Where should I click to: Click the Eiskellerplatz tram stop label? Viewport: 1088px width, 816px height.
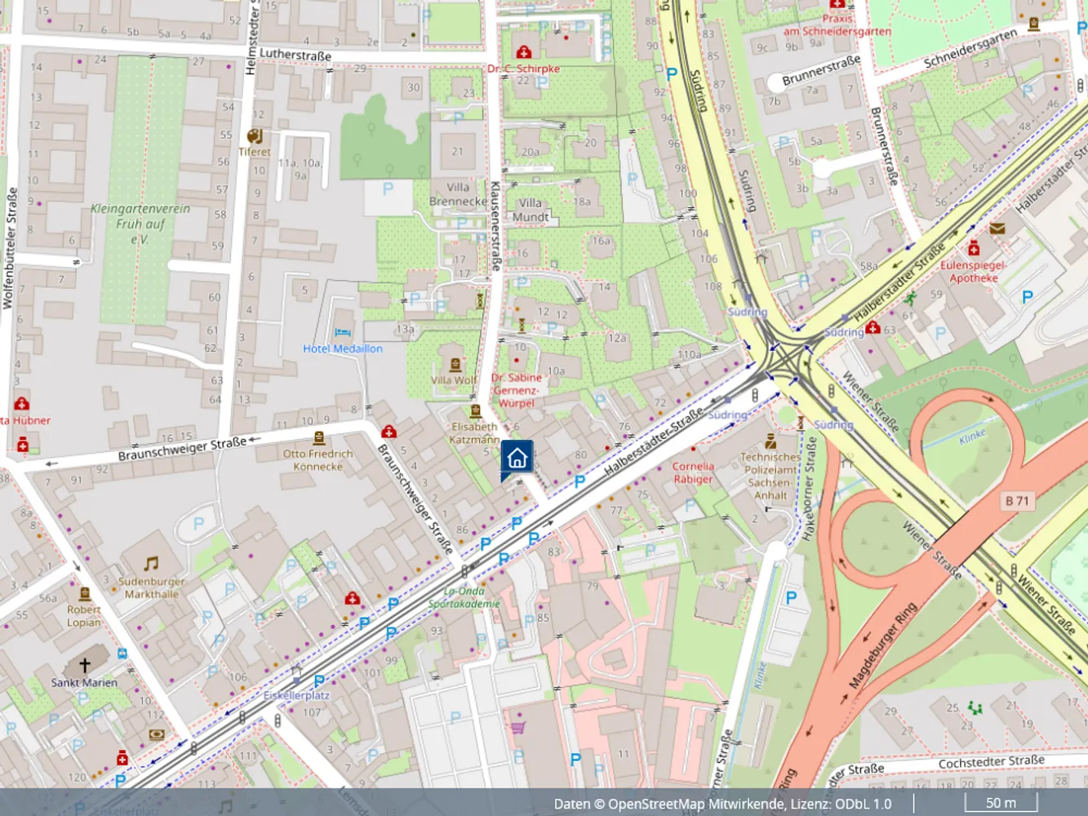[296, 696]
